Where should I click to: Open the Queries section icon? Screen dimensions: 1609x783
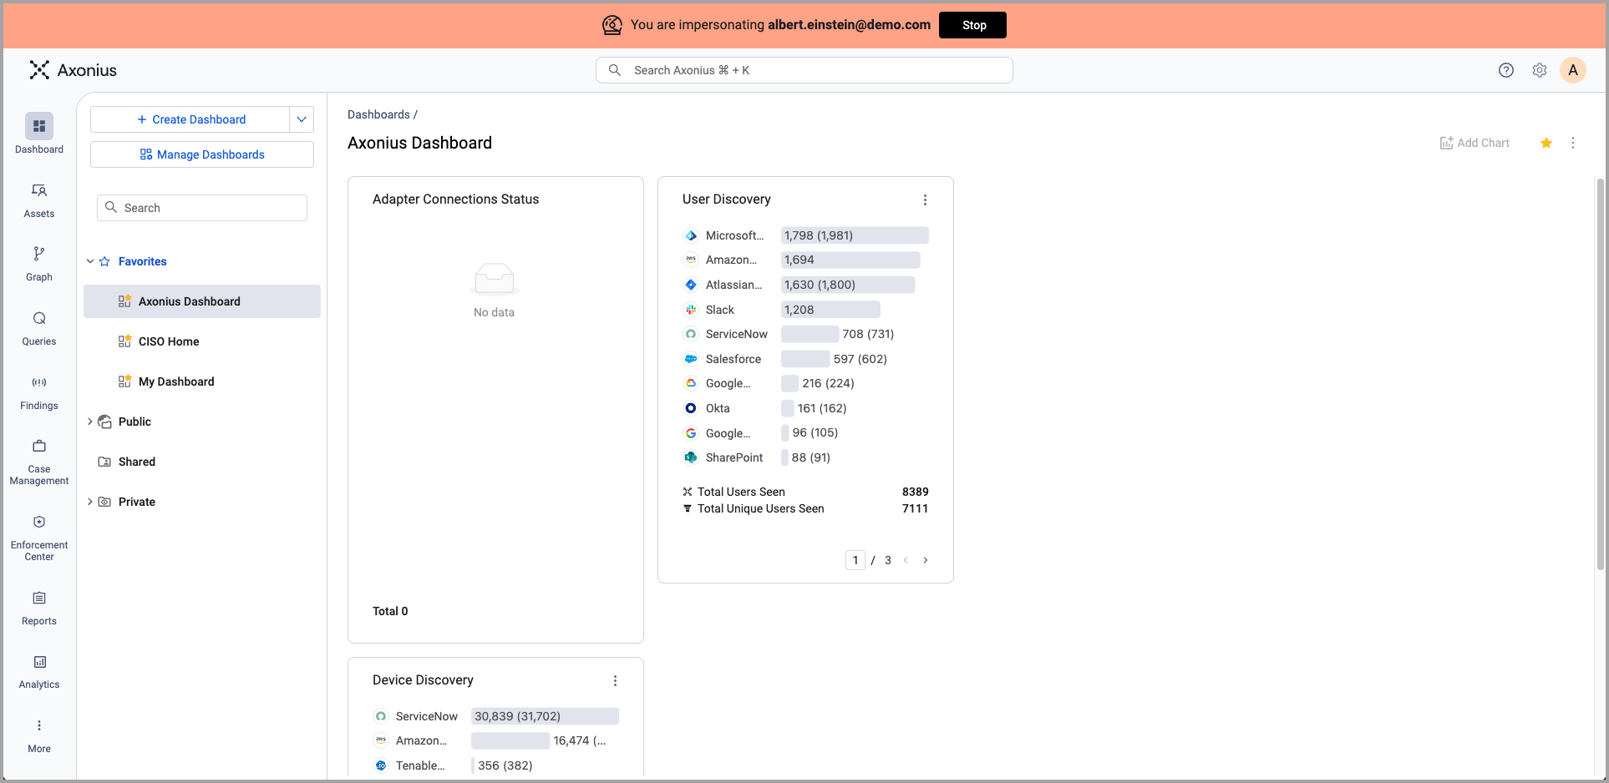click(39, 318)
